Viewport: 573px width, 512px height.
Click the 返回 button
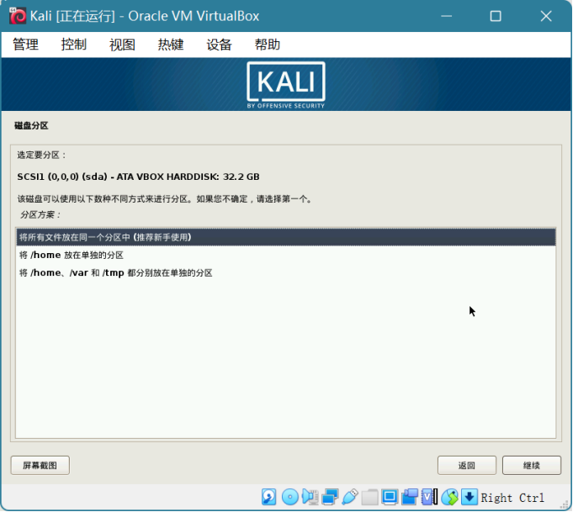[x=467, y=465]
